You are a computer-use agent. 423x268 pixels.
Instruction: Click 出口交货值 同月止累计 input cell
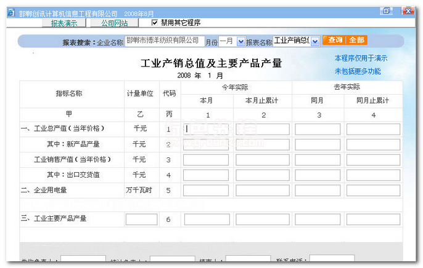coord(372,175)
